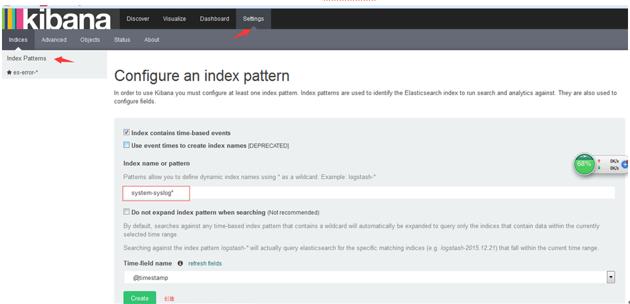
Task: Focus the index name input with system-syslog*
Action: (x=369, y=193)
